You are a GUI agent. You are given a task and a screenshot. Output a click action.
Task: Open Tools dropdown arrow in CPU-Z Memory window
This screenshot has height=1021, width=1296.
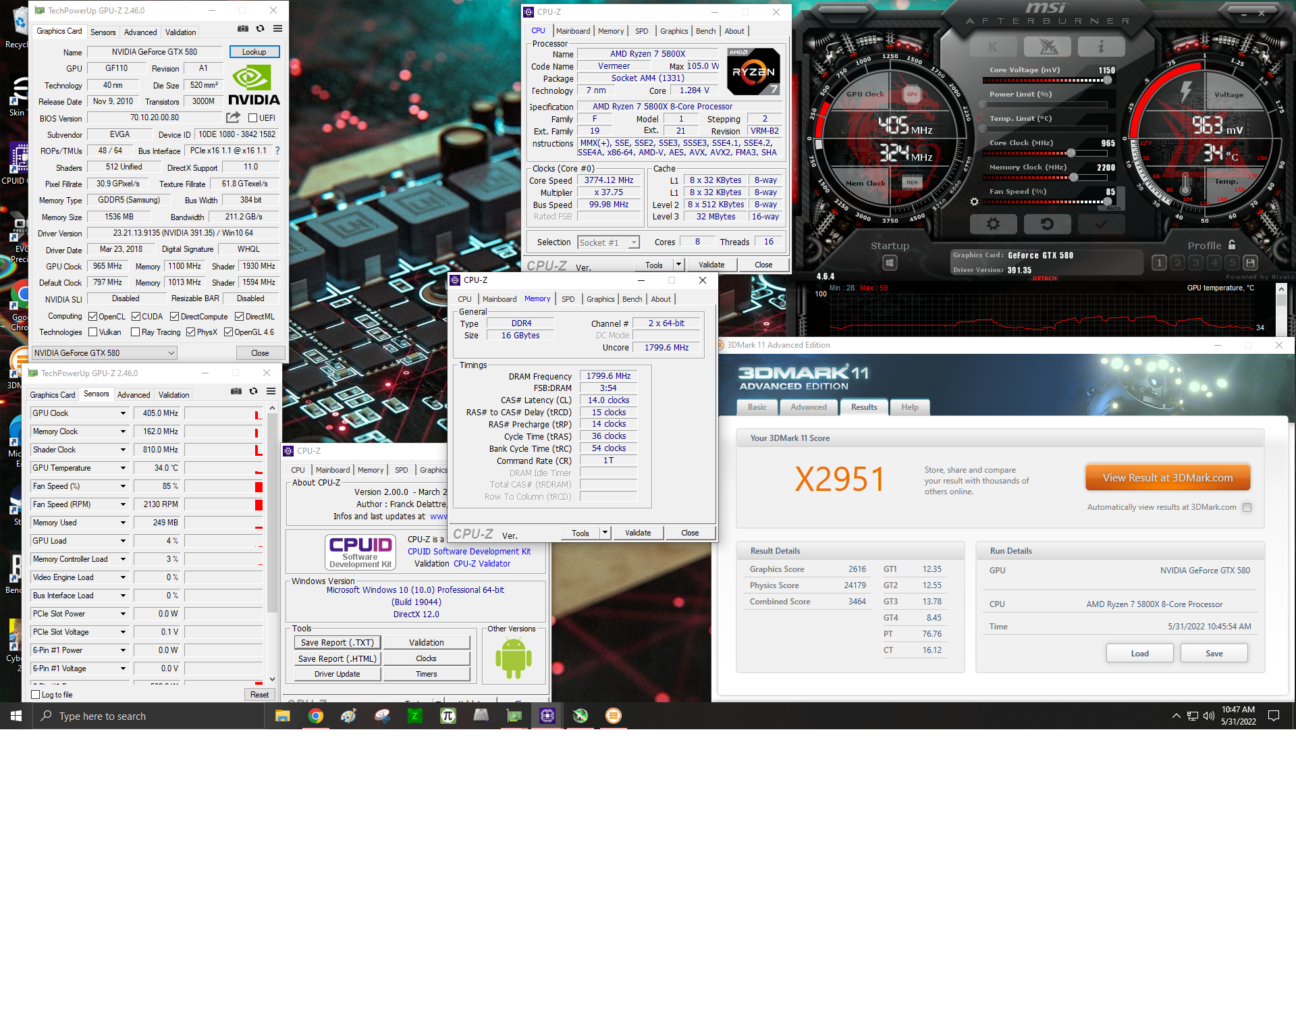(605, 533)
